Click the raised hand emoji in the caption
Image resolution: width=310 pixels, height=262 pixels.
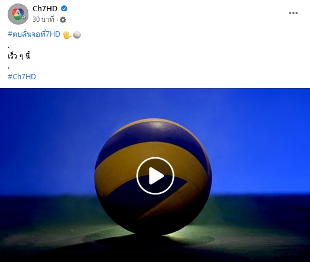[67, 35]
